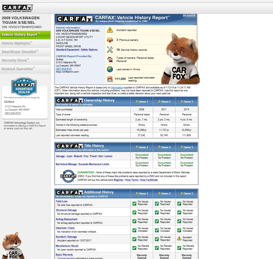Click Owner 2 Accident / Damage green checkmark
Viewport: 273px width, 259px height.
[x=157, y=239]
